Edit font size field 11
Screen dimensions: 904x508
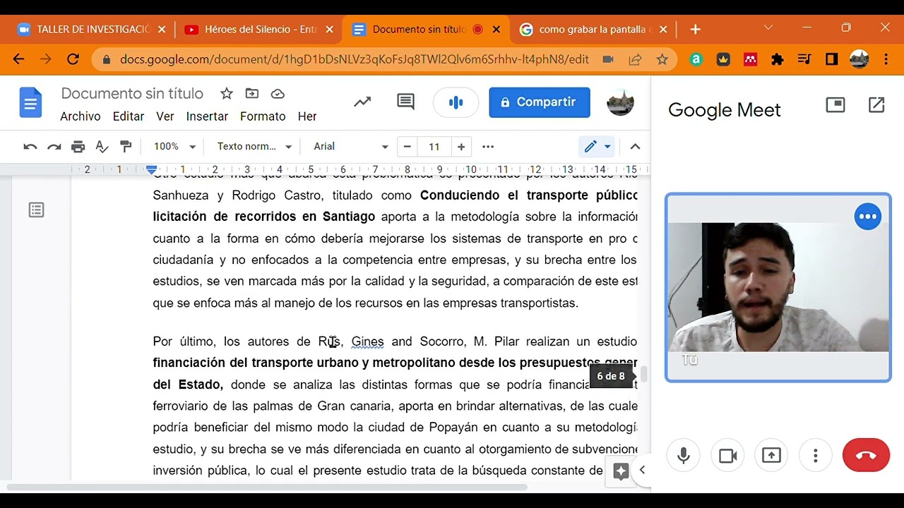(434, 147)
